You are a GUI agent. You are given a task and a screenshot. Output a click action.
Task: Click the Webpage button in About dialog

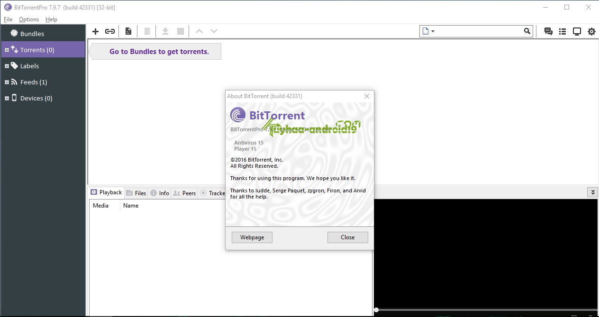pyautogui.click(x=252, y=237)
